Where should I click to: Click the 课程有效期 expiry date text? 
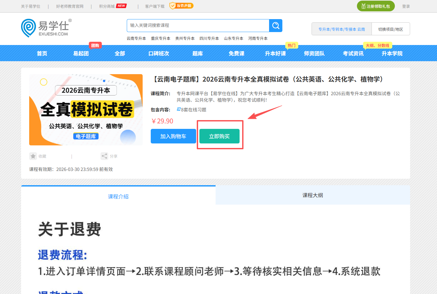[71, 169]
